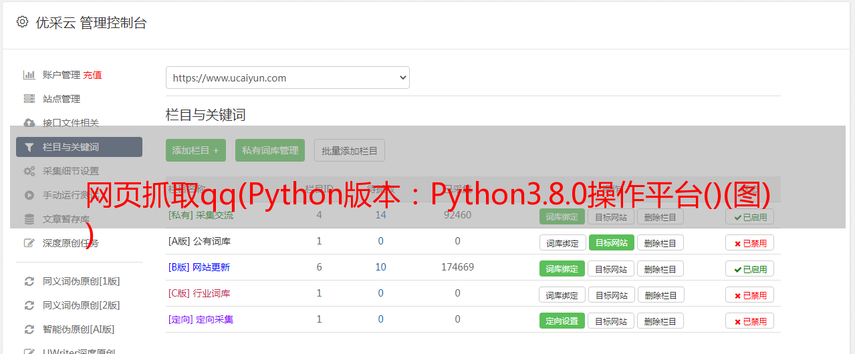Viewport: 855px width, 354px height.
Task: Click 词库绑定 for 行业词库 row
Action: pyautogui.click(x=562, y=295)
